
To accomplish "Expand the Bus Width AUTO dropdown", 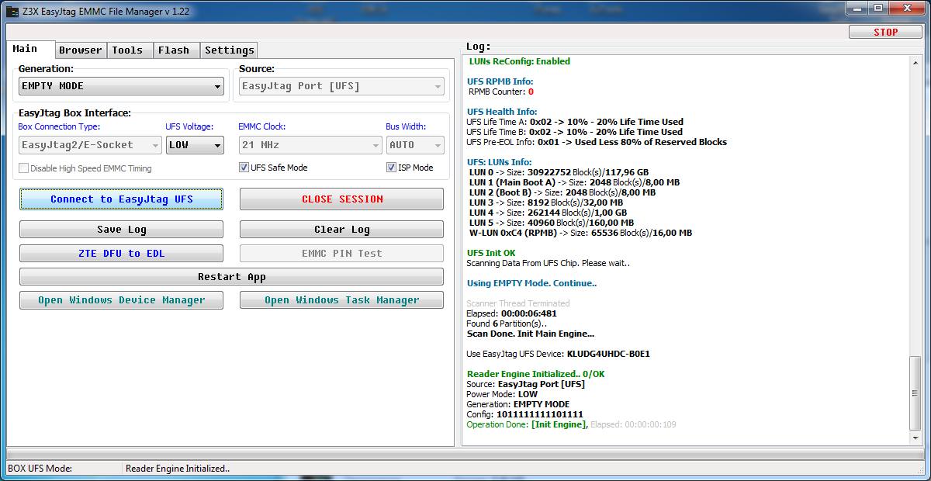I will point(415,145).
